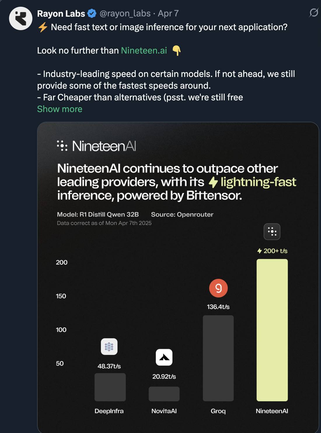Viewport: 321px width, 433px height.
Task: Expand tweet with Show more
Action: pyautogui.click(x=60, y=109)
